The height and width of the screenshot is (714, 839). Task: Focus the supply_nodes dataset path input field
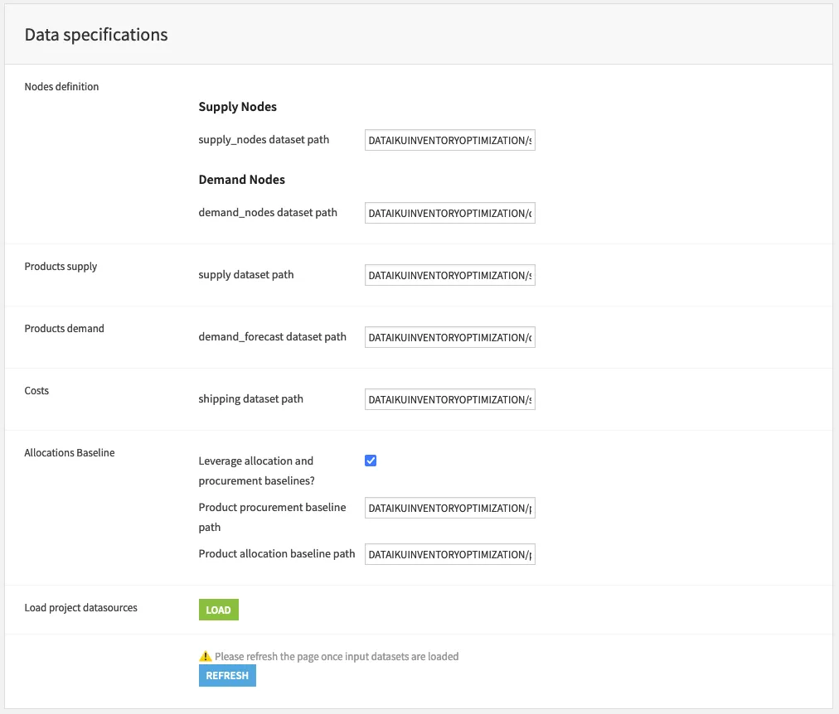[x=449, y=141]
